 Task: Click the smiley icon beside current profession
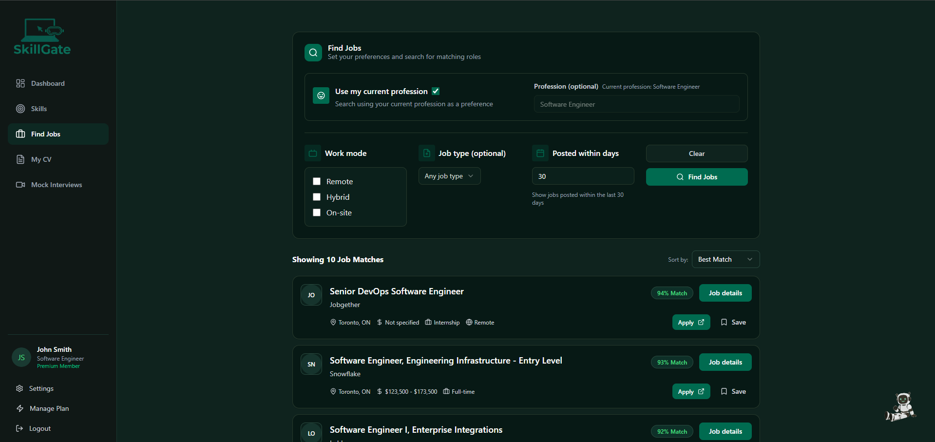[x=321, y=96]
